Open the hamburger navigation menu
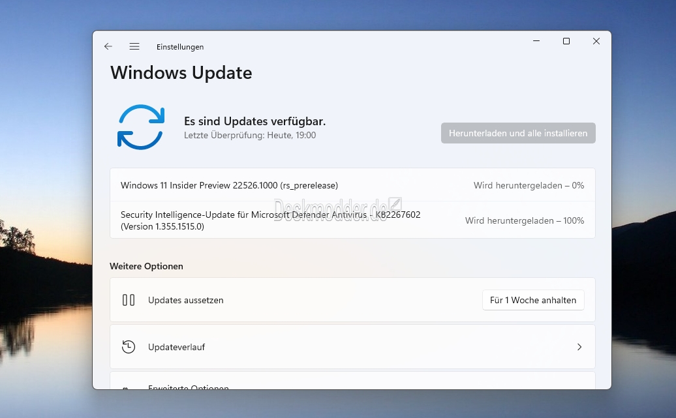This screenshot has width=676, height=418. pyautogui.click(x=134, y=46)
